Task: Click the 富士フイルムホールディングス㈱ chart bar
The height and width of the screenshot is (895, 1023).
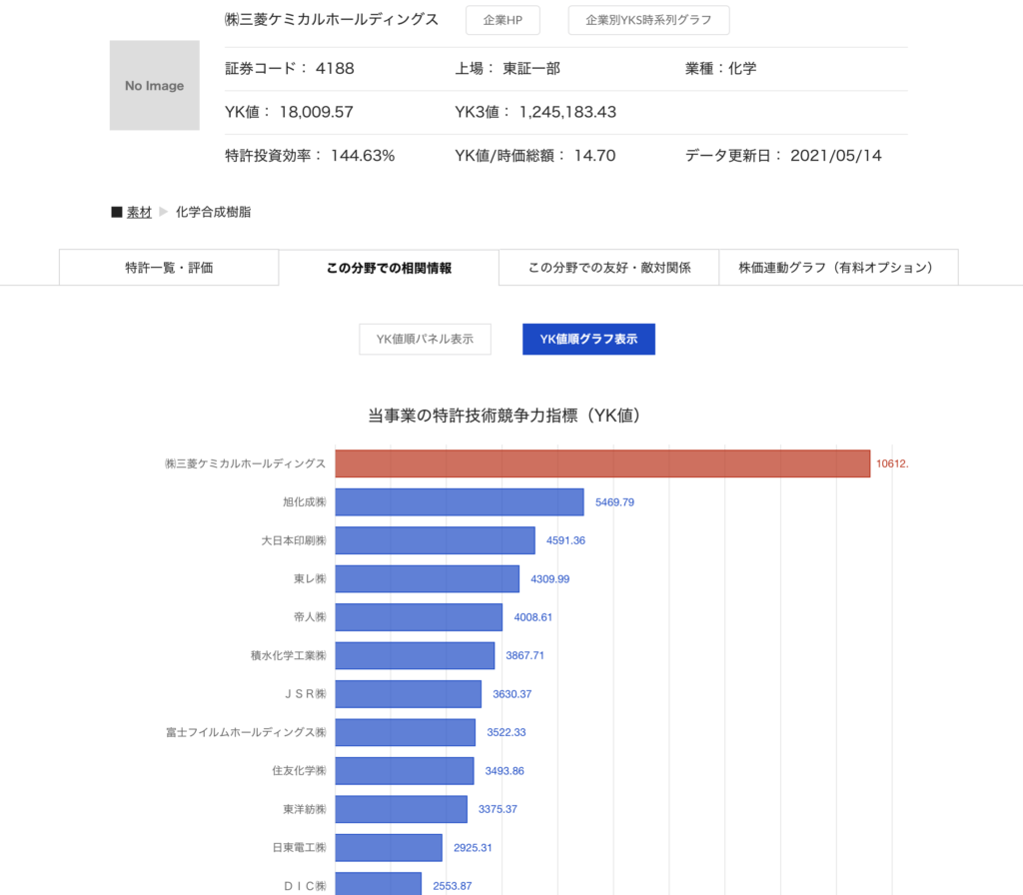Action: [x=406, y=732]
